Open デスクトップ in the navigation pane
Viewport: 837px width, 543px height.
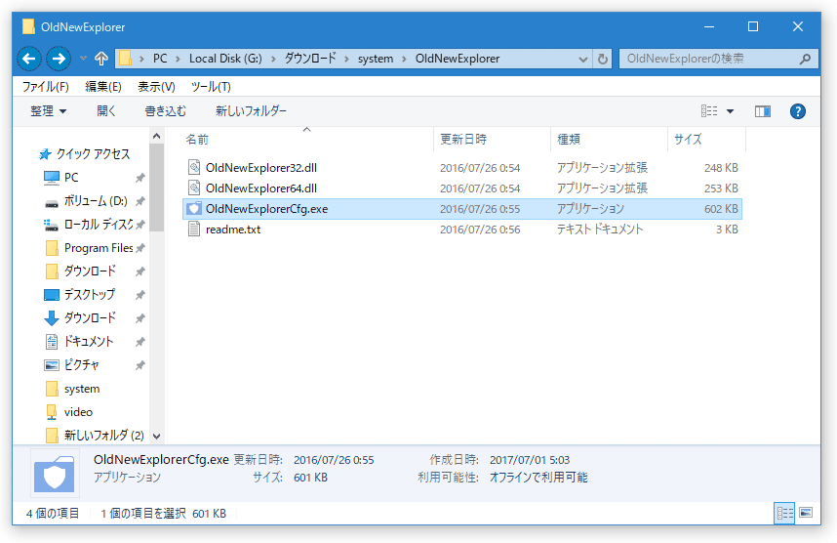coord(89,295)
